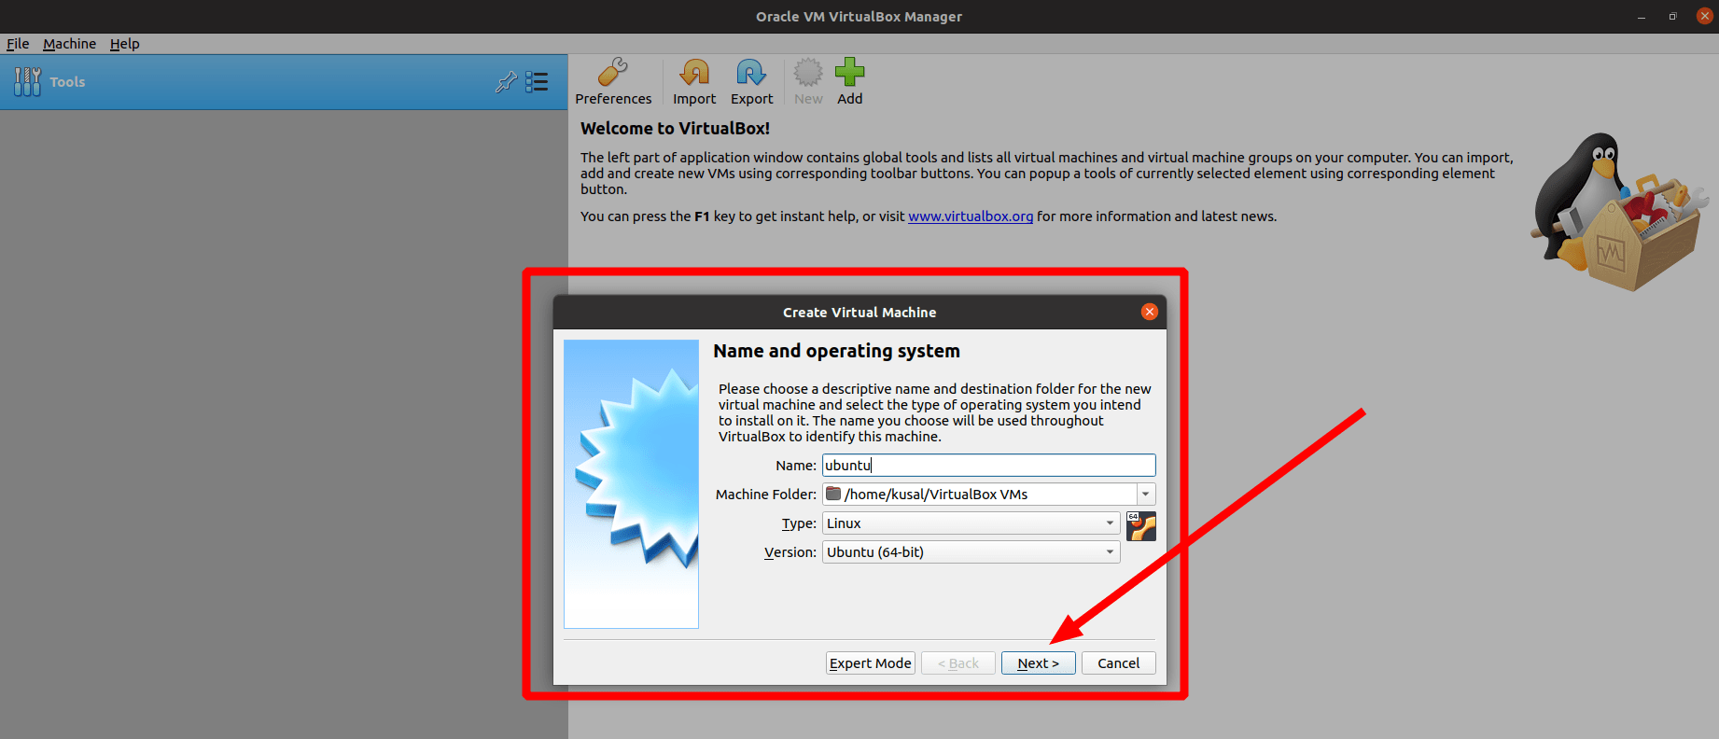Click the Import appliance icon

(x=694, y=72)
